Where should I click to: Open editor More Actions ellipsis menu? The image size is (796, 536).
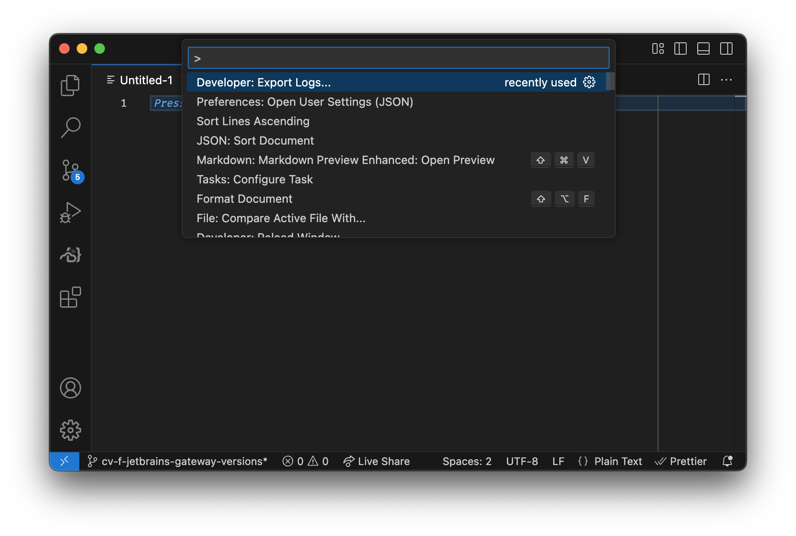tap(726, 80)
